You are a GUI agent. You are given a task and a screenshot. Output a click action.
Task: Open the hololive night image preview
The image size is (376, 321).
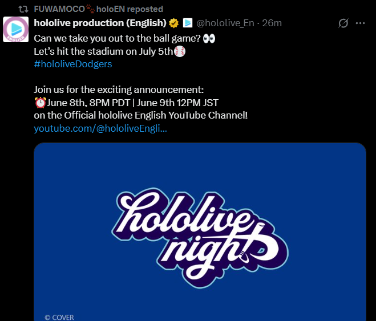(200, 228)
